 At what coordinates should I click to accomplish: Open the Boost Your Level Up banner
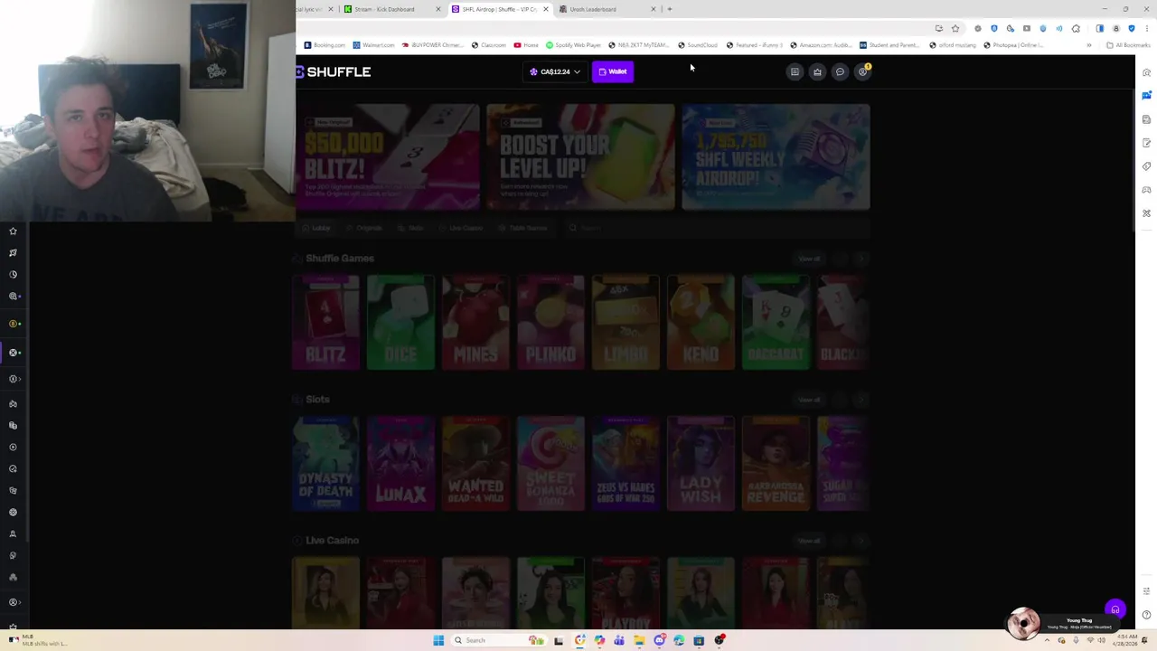tap(580, 157)
